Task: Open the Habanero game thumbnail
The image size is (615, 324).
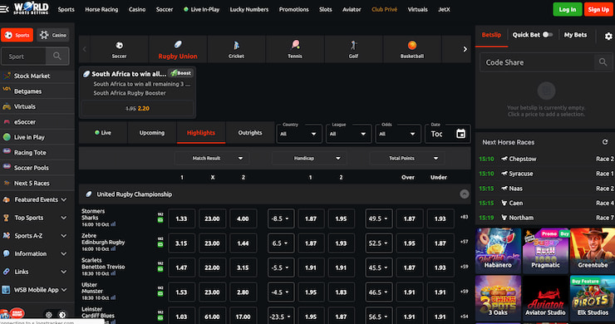Action: click(x=498, y=250)
